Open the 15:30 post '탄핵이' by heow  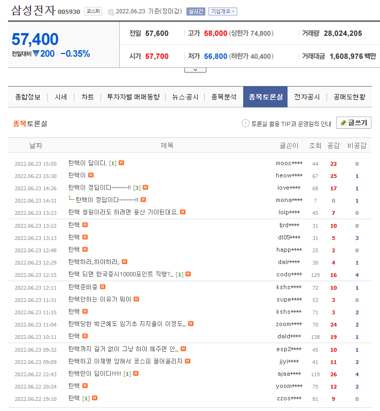pos(77,175)
